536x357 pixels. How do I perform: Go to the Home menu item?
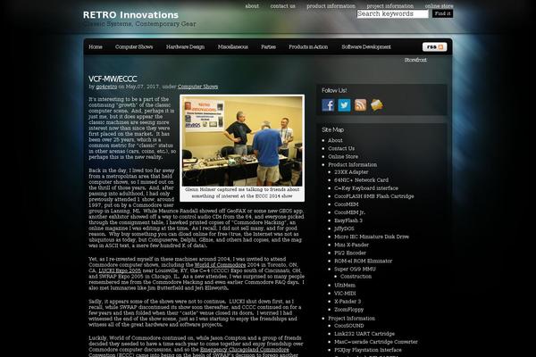pos(96,46)
